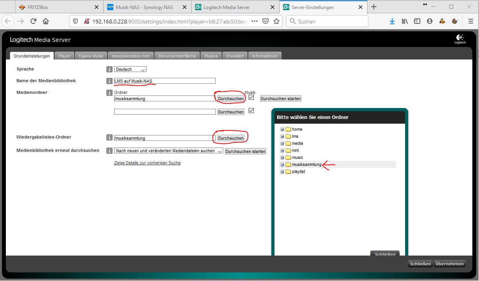This screenshot has width=479, height=281.
Task: Click the empty second media folder field
Action: click(165, 112)
